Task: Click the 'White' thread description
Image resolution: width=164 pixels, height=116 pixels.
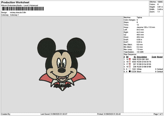Action: click(x=139, y=69)
